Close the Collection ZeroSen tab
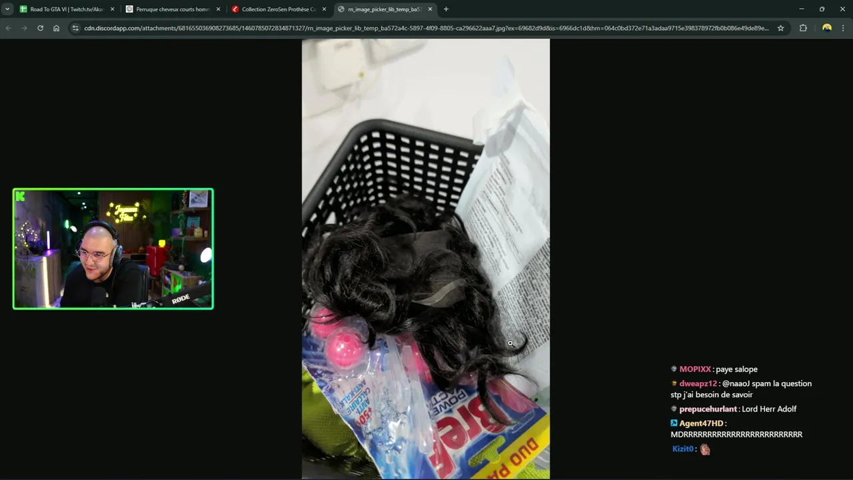The image size is (853, 480). click(324, 9)
